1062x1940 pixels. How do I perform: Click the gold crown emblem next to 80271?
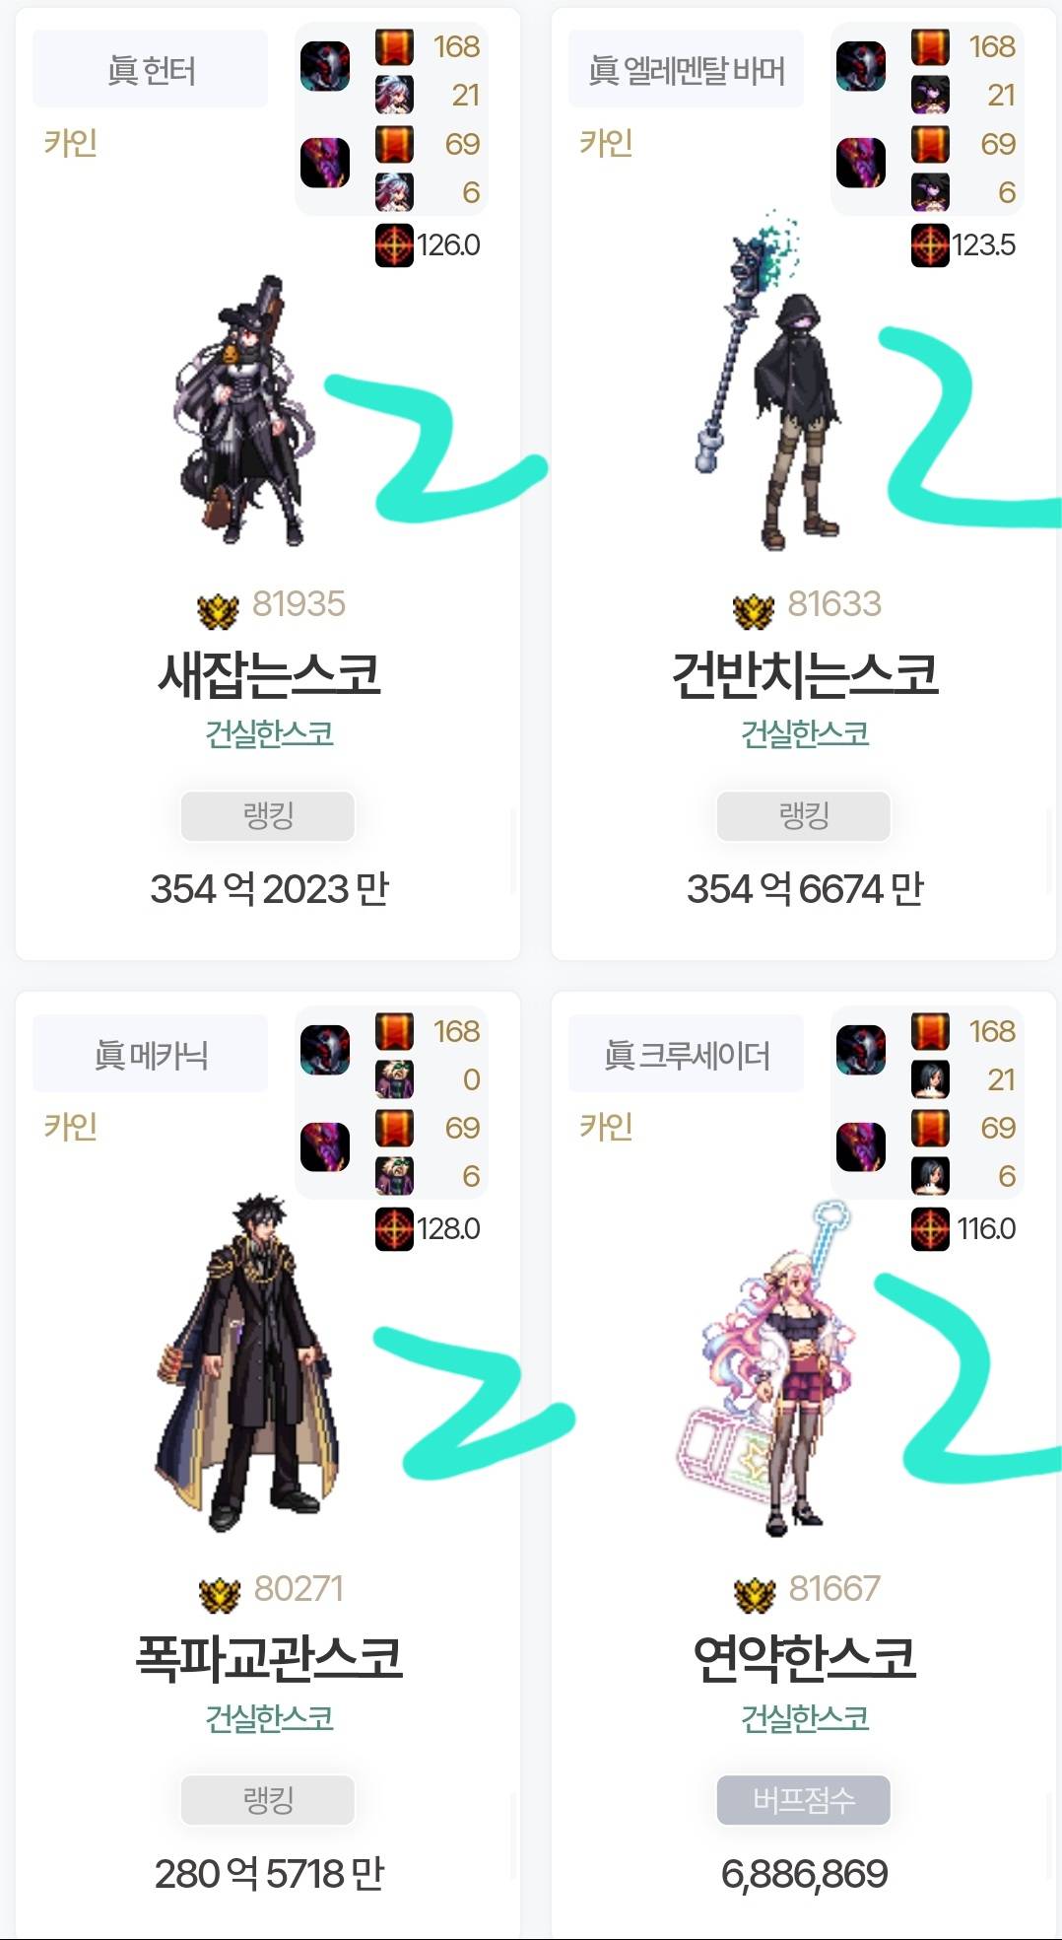(x=220, y=1595)
